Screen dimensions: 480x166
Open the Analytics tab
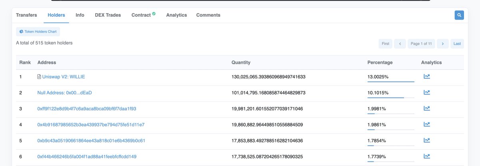pos(176,15)
